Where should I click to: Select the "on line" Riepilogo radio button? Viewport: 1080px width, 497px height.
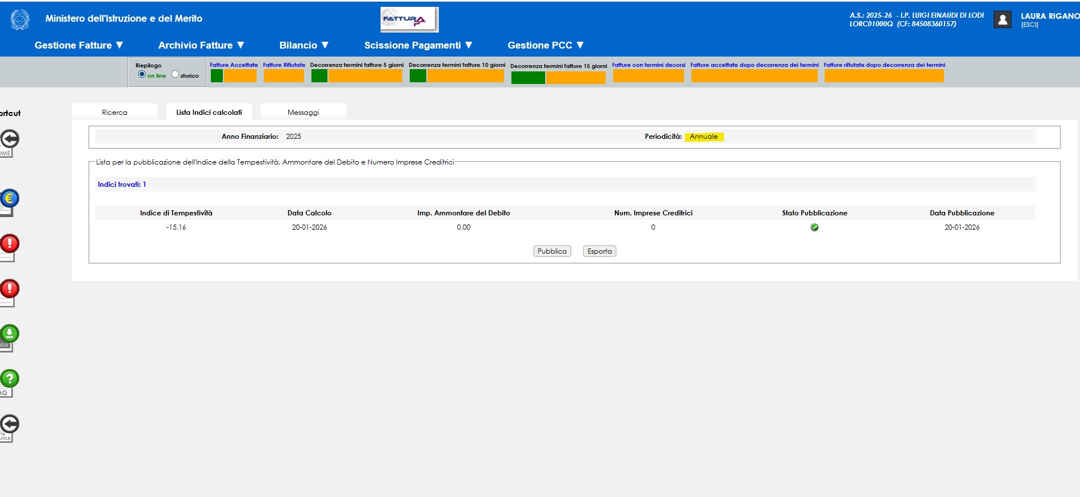[x=142, y=74]
